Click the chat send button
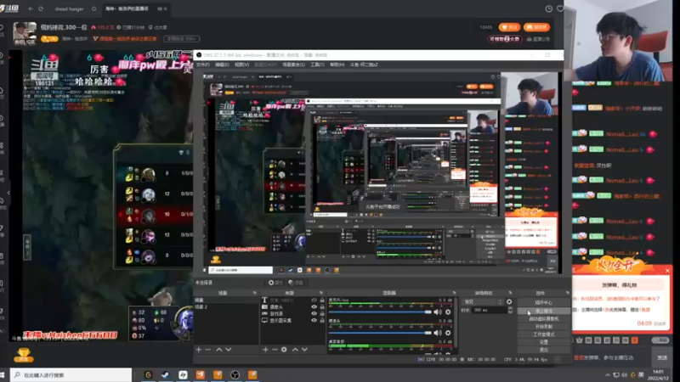This screenshot has height=382, width=680. tap(662, 357)
